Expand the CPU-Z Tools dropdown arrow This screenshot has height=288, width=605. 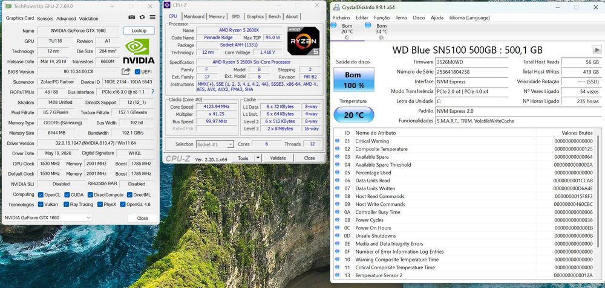(258, 158)
